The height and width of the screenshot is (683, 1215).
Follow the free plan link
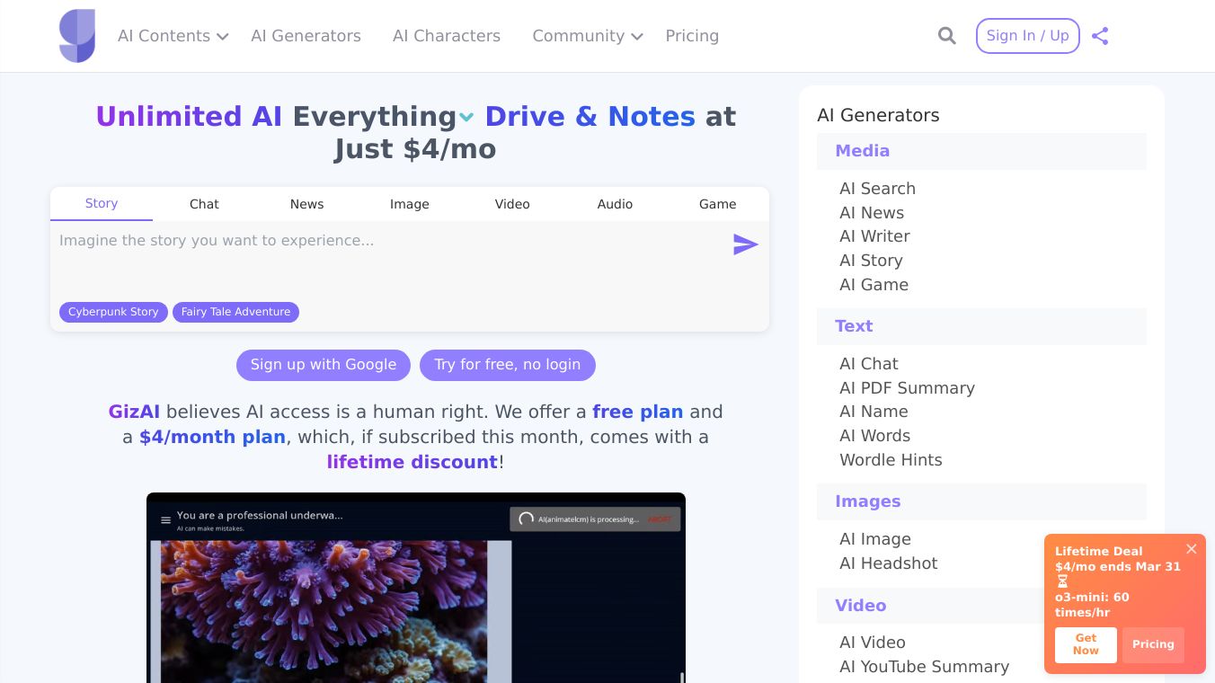point(638,412)
